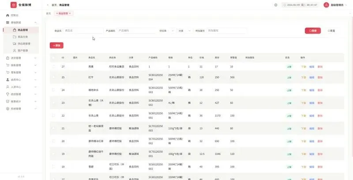Click the date and time display
Image resolution: width=353 pixels, height=180 pixels.
300,5
